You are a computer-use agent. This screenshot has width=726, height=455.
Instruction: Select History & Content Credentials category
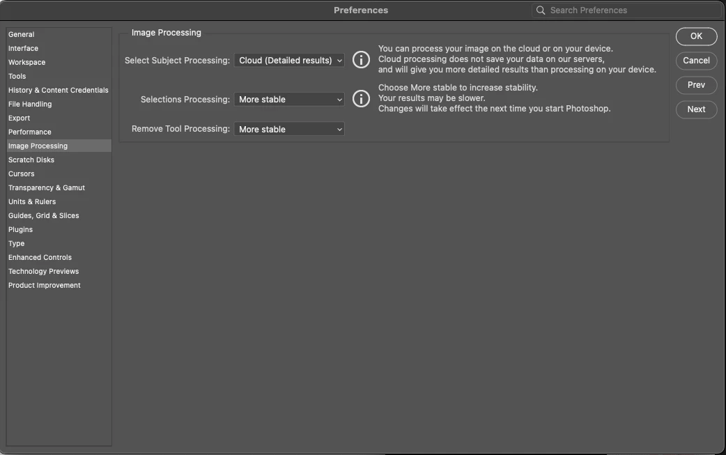click(x=59, y=91)
